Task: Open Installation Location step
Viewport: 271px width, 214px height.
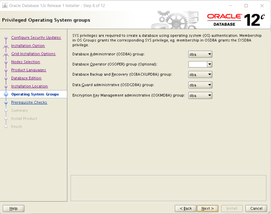Action: [x=29, y=86]
